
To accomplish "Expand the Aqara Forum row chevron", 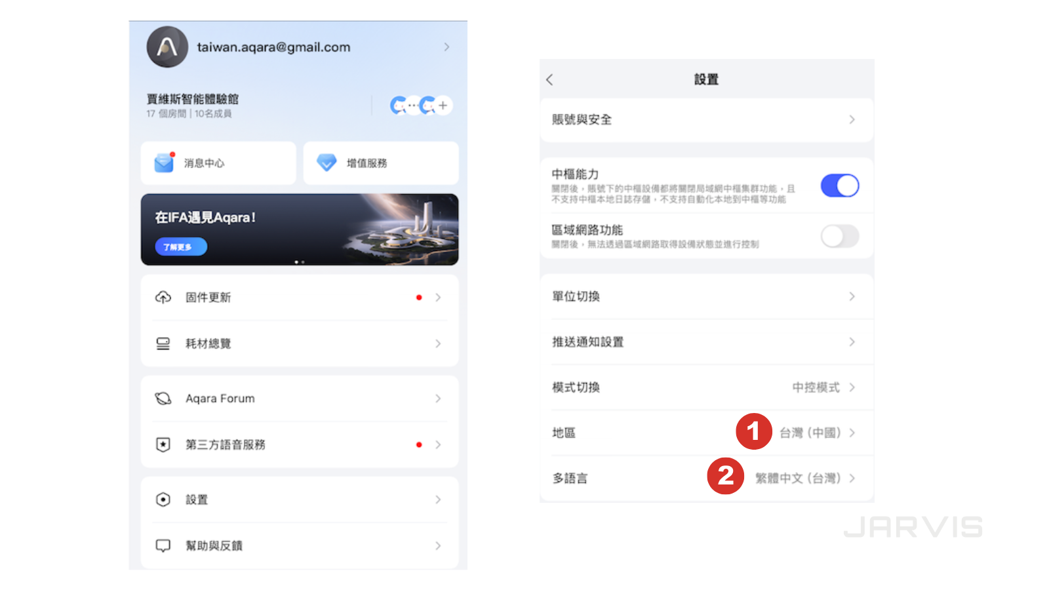I will point(438,399).
